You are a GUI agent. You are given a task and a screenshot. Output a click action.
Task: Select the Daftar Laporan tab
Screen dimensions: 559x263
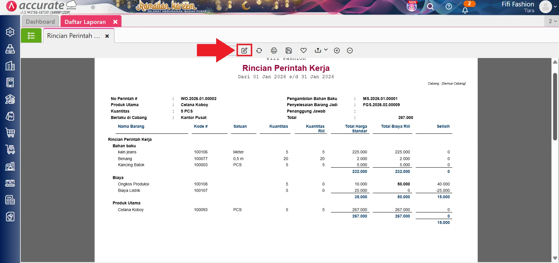[85, 21]
